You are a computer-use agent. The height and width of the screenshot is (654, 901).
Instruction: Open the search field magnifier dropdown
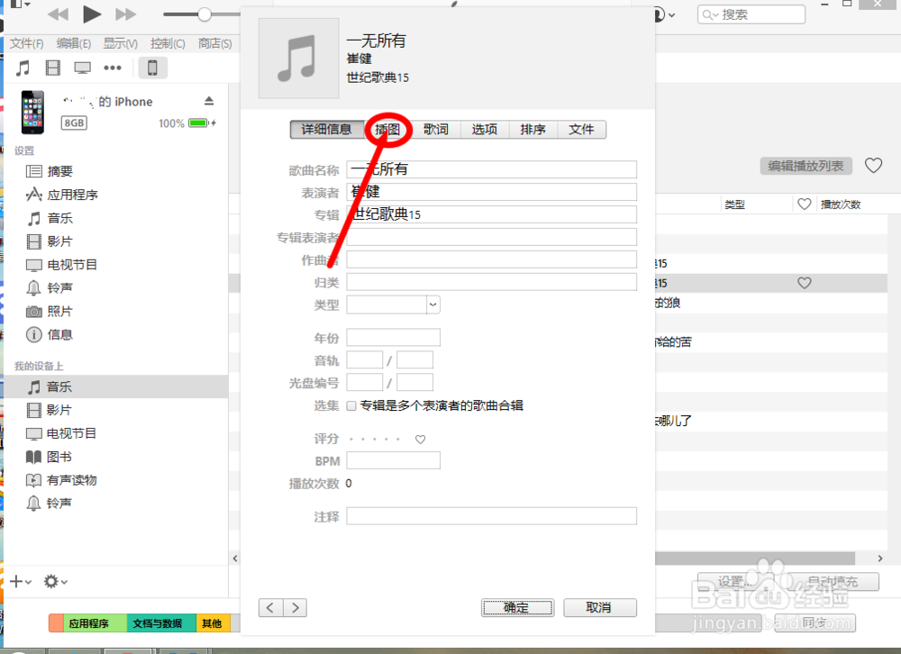click(709, 14)
